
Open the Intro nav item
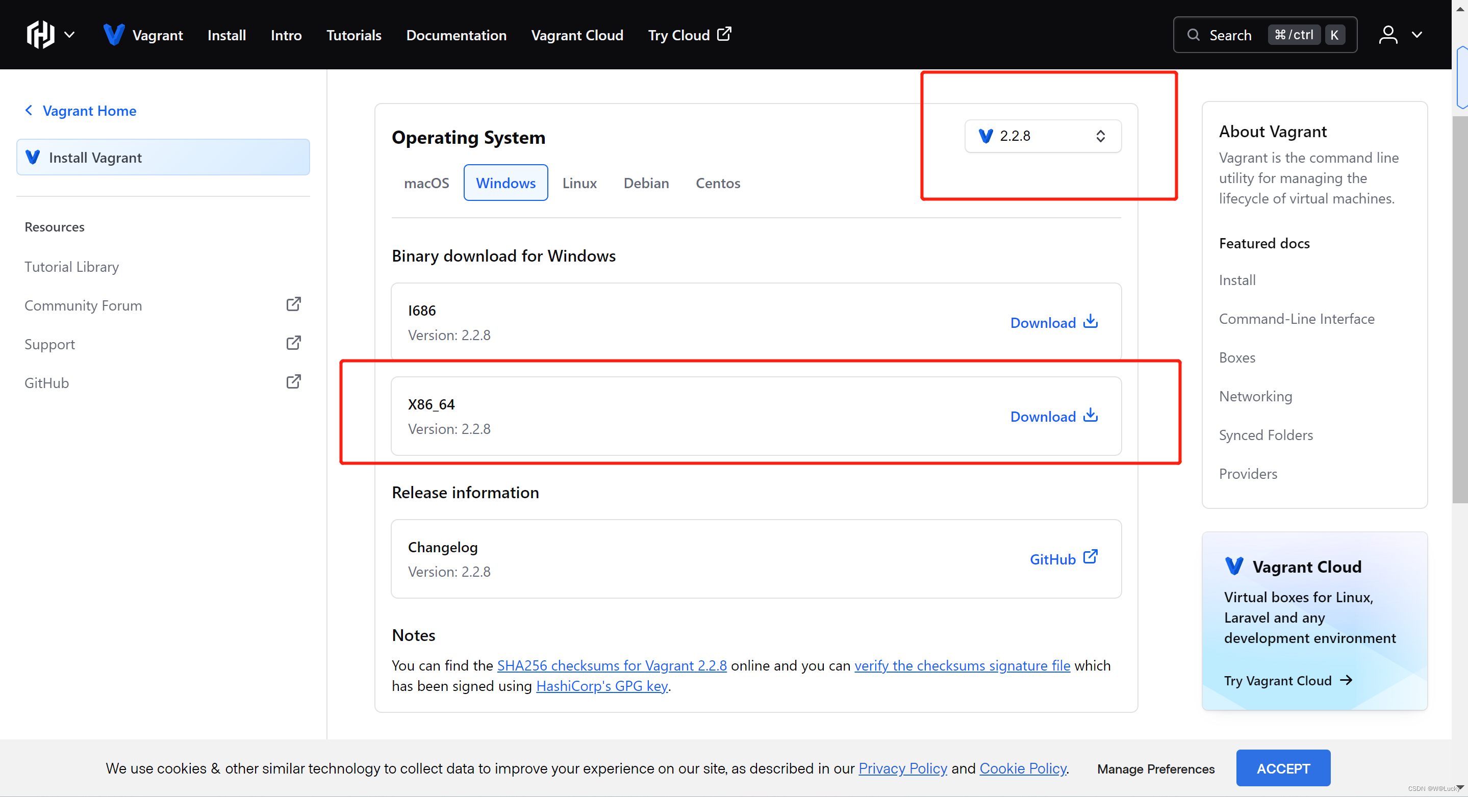pyautogui.click(x=286, y=35)
